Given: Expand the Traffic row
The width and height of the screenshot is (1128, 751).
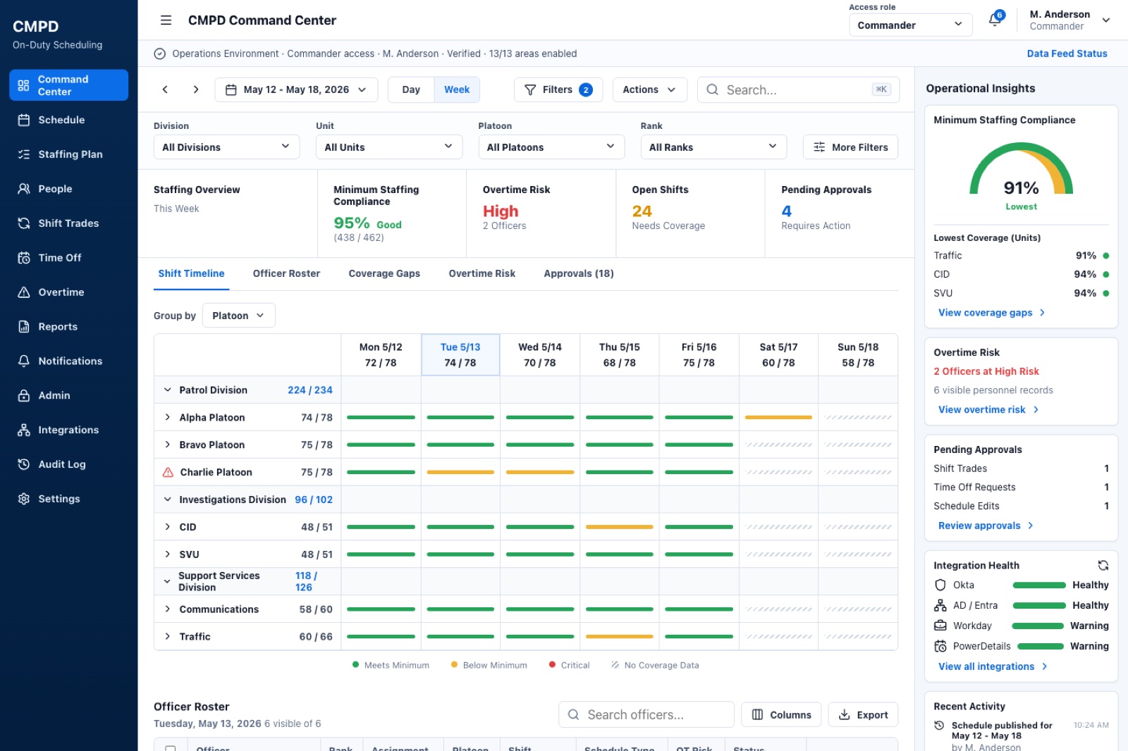Looking at the screenshot, I should coord(168,636).
